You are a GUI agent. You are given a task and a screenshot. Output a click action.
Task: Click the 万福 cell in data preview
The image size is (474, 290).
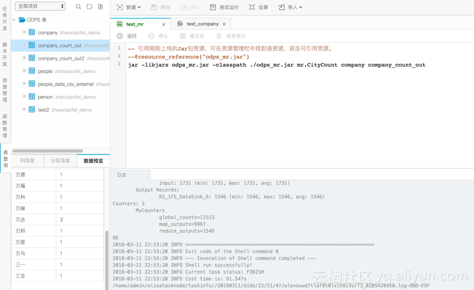coord(33,186)
